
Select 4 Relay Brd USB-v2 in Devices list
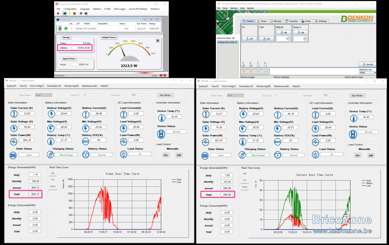pos(227,42)
